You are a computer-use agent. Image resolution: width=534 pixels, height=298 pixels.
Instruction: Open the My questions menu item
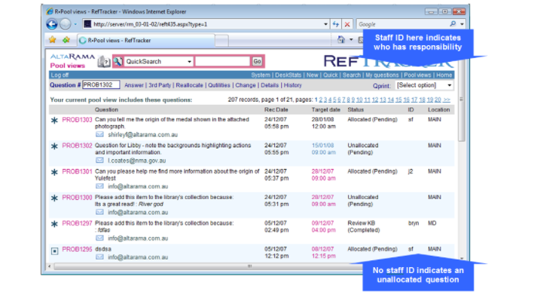click(382, 75)
